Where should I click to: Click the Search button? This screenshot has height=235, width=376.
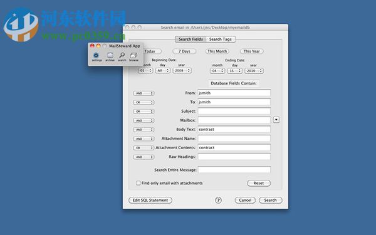tap(271, 201)
